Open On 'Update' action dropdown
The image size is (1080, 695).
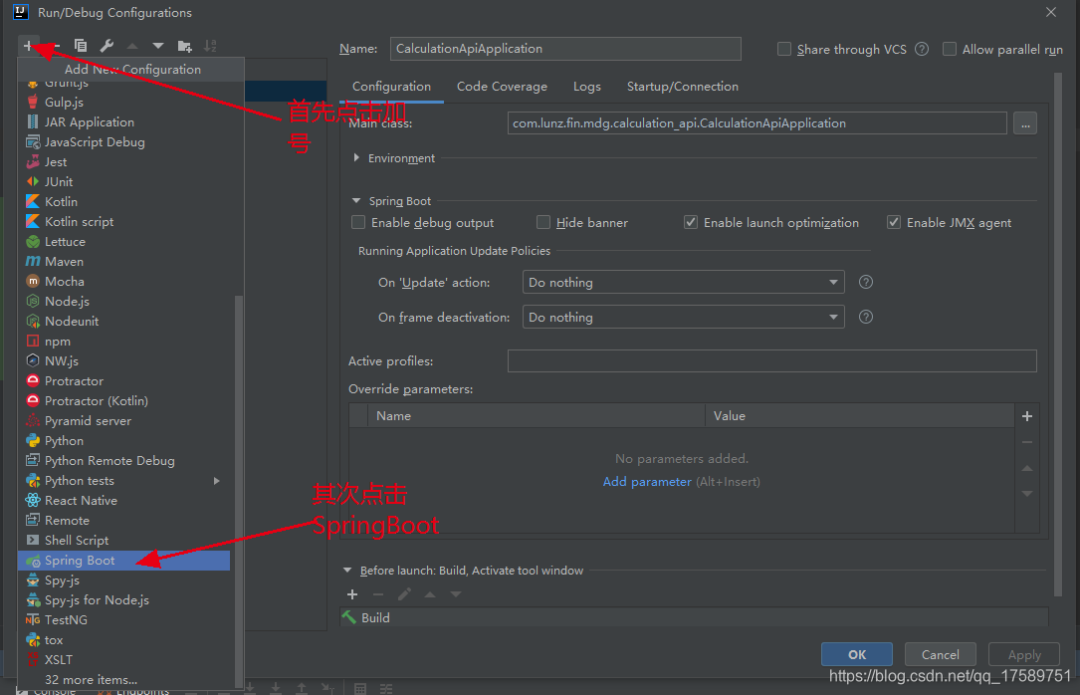tap(683, 283)
